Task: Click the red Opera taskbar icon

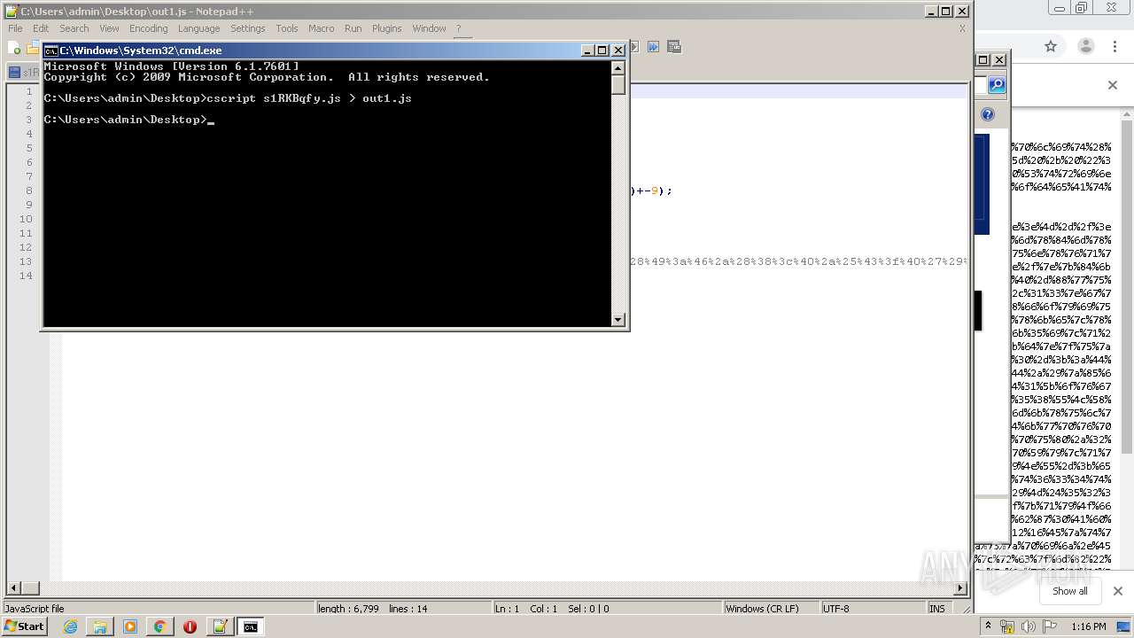Action: pos(190,626)
